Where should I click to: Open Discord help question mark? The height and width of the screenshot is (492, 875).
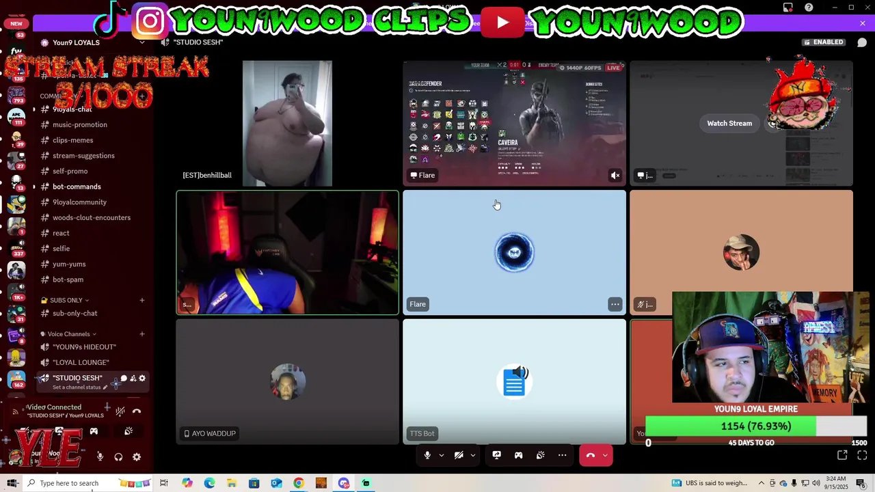809,8
